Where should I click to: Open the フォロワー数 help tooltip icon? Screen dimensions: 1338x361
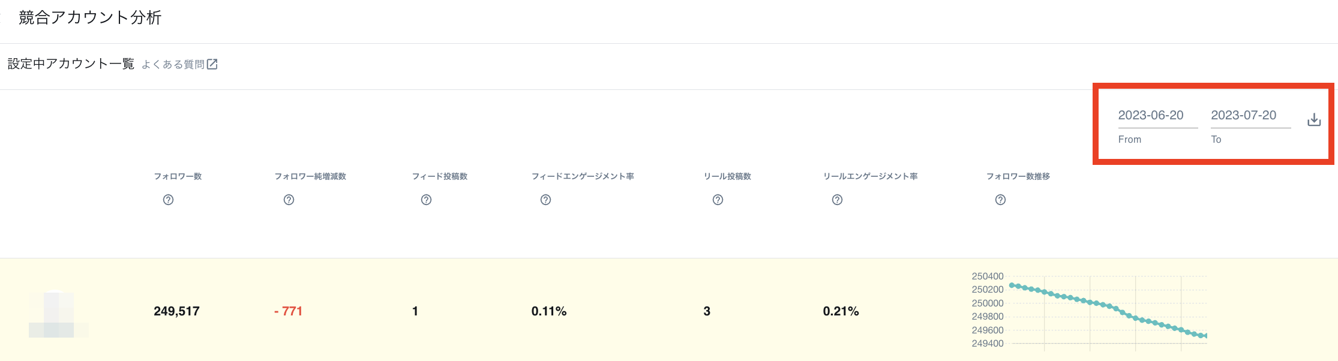tap(169, 200)
